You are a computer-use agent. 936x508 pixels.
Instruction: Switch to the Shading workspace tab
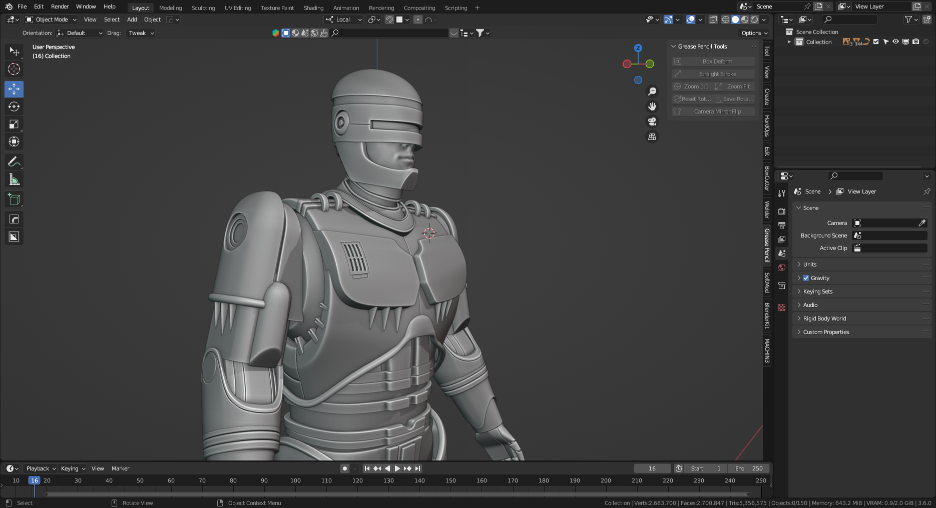[x=313, y=8]
